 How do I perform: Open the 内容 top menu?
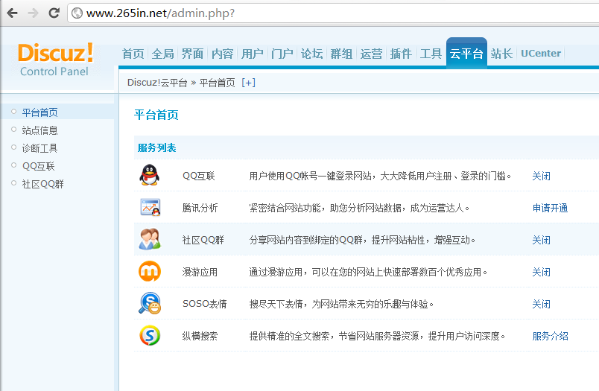click(x=222, y=54)
